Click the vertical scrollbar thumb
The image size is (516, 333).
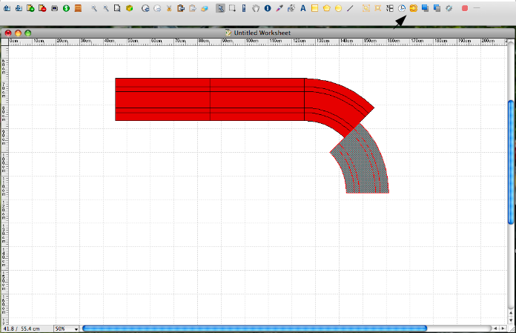click(511, 159)
